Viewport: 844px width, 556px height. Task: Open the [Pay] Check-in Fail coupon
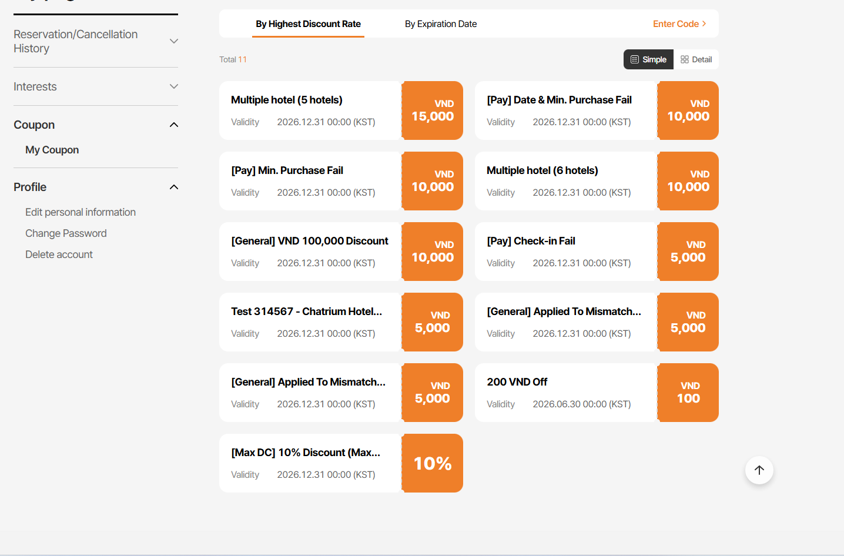click(531, 241)
